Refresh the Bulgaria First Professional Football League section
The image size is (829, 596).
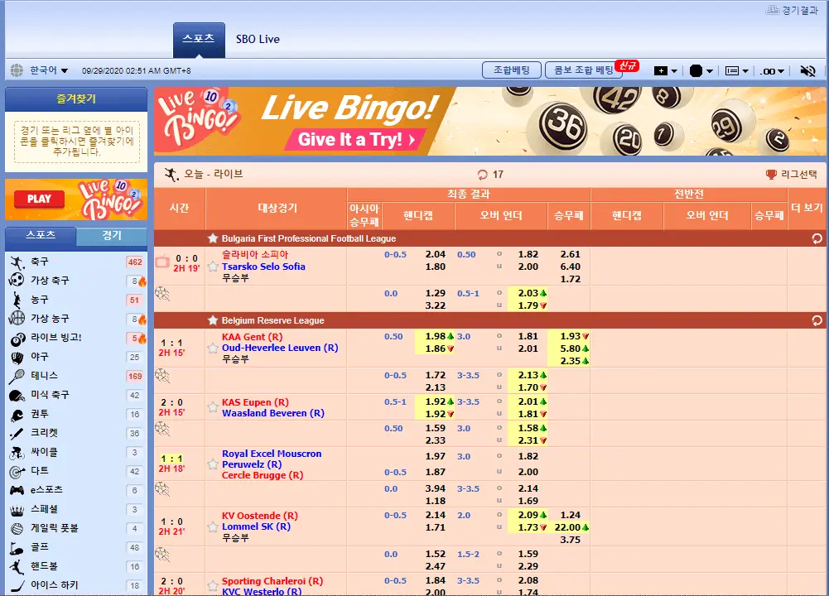click(817, 239)
